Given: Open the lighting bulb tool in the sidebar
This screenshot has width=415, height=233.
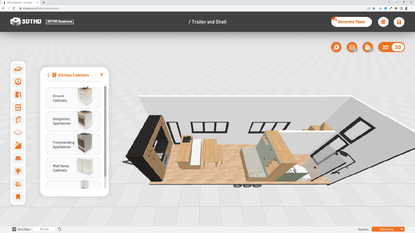Looking at the screenshot, I should tap(18, 171).
